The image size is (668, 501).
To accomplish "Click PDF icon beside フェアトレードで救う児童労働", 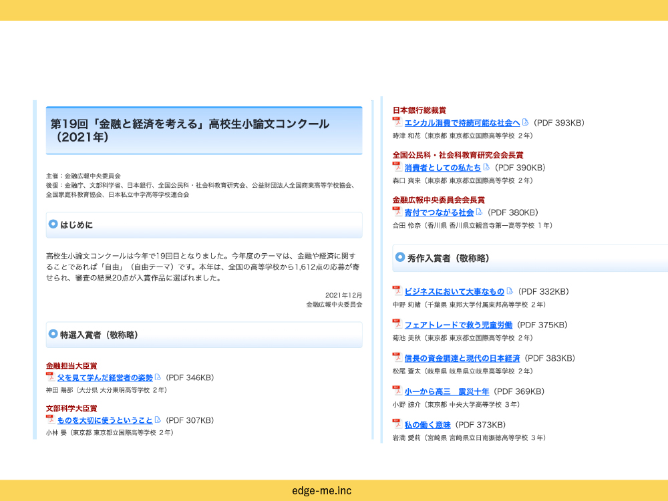I will pyautogui.click(x=397, y=325).
